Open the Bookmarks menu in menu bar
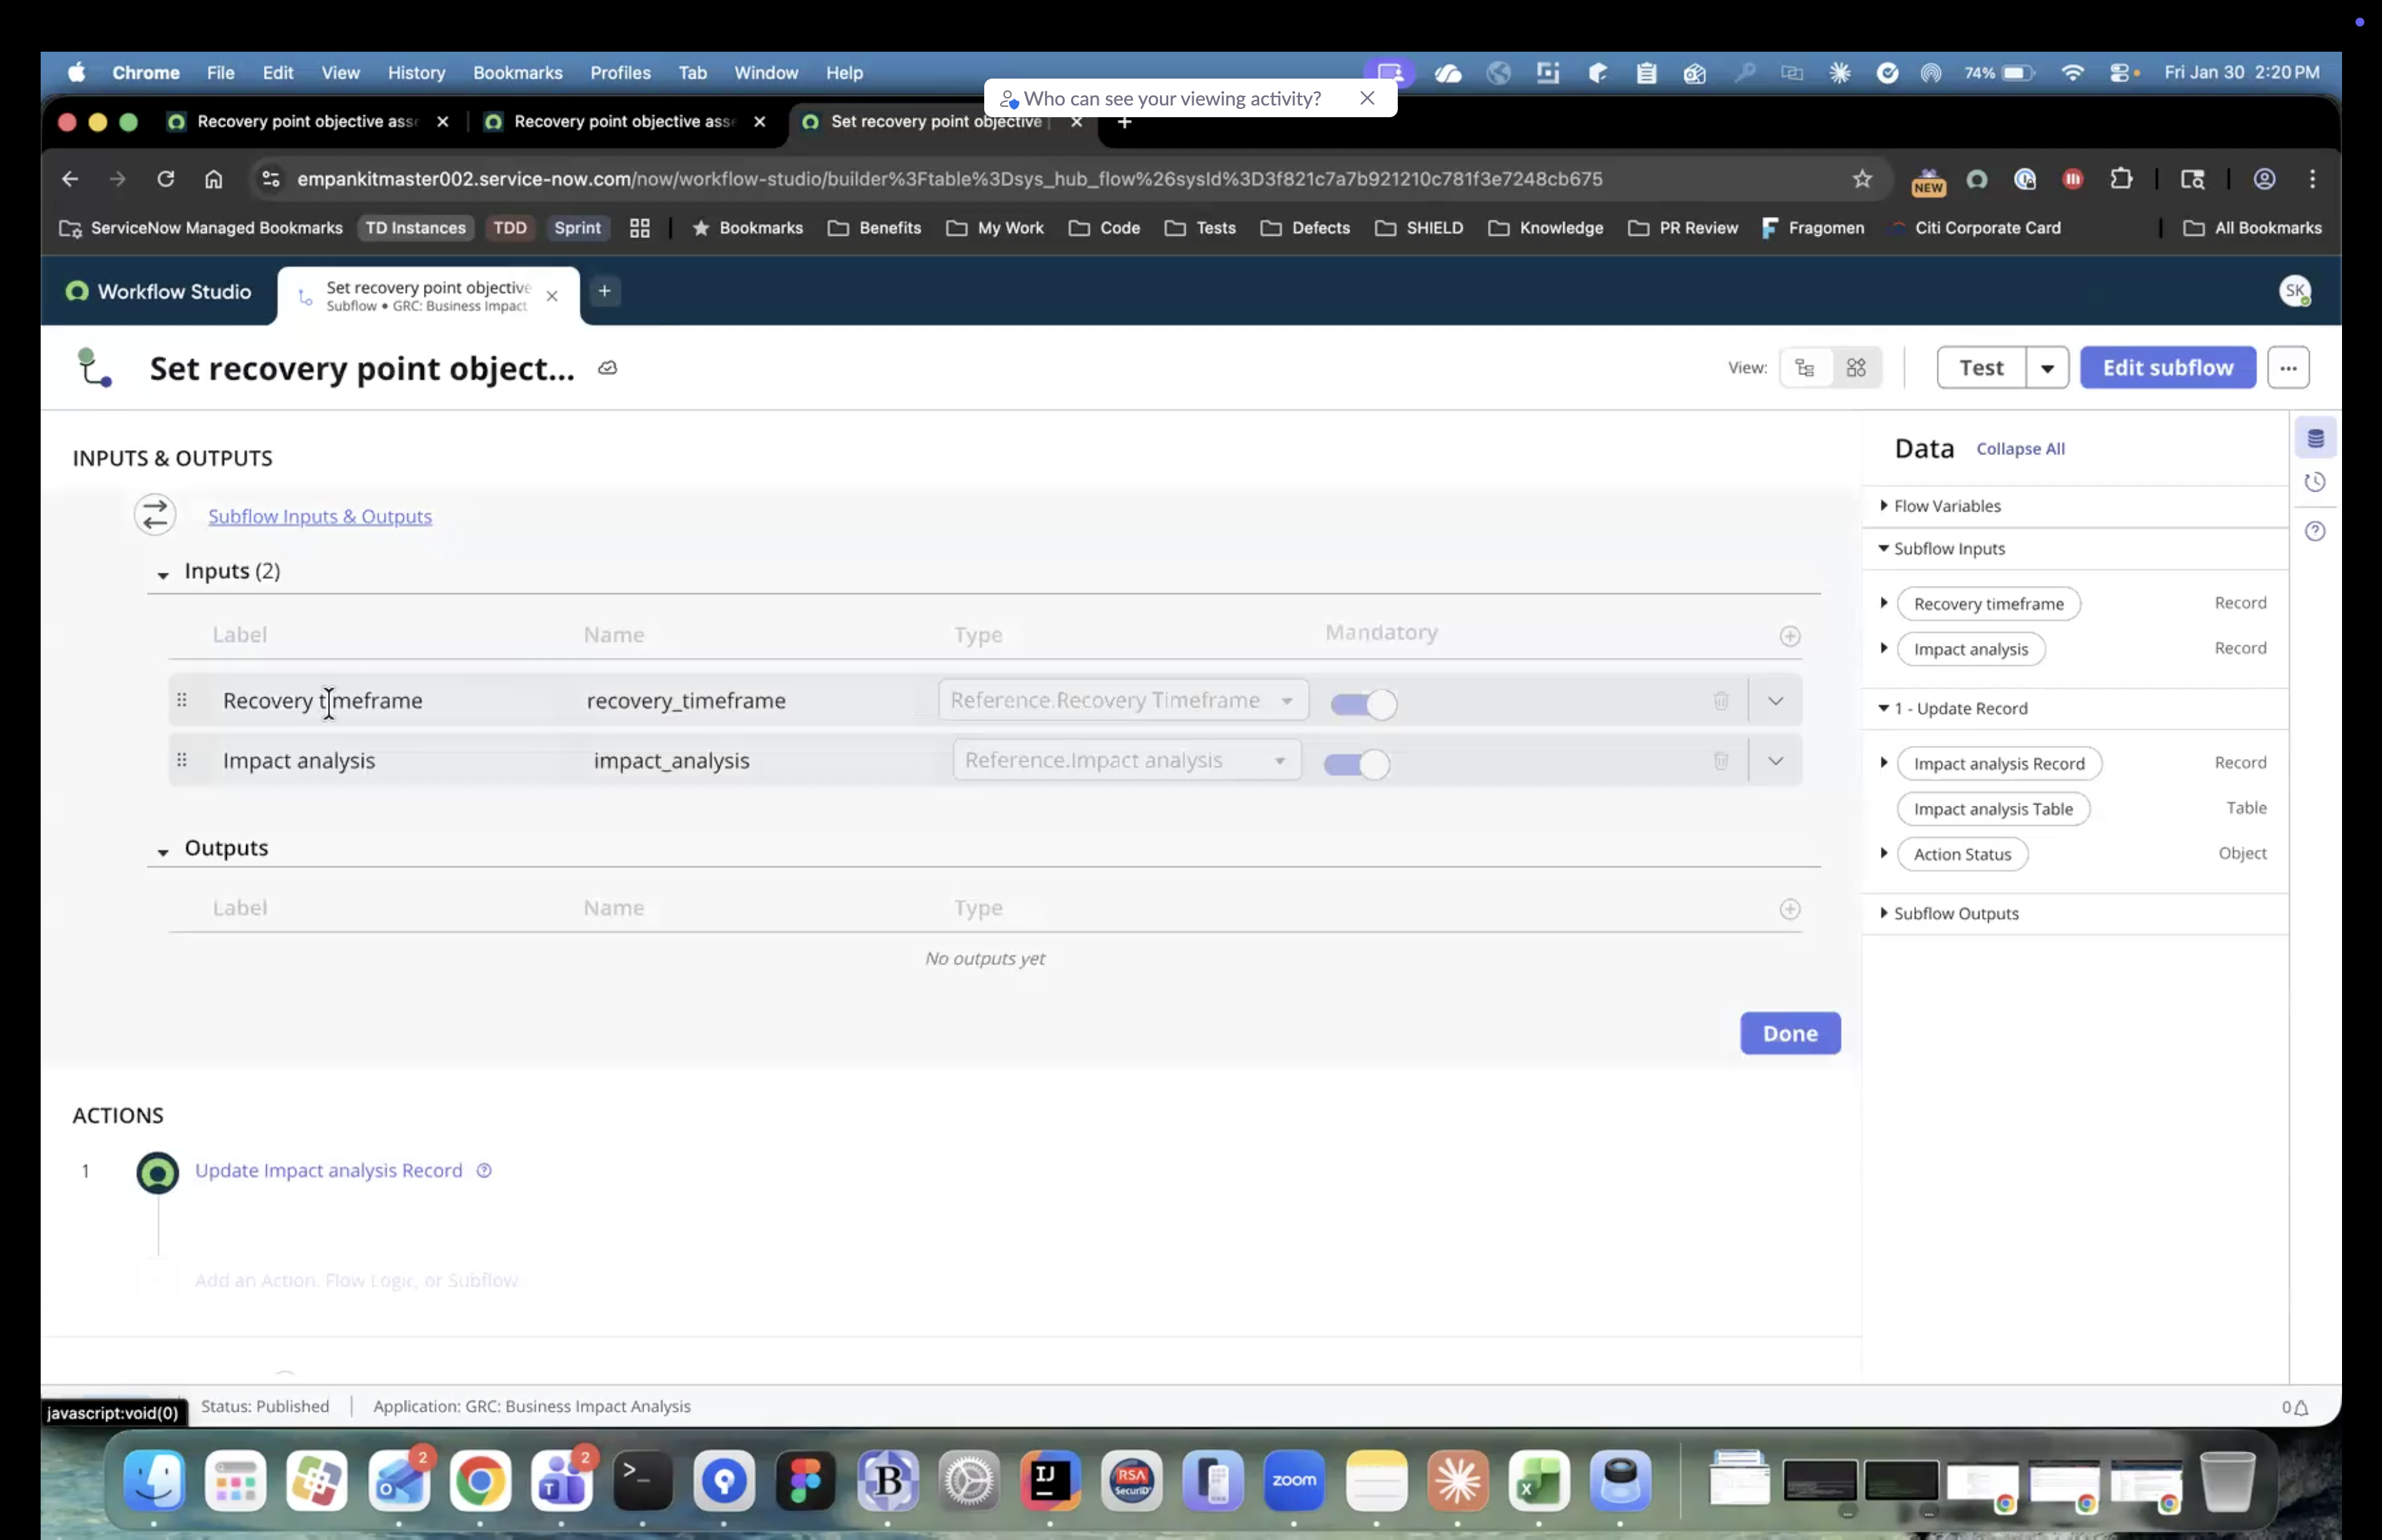2382x1540 pixels. tap(517, 73)
